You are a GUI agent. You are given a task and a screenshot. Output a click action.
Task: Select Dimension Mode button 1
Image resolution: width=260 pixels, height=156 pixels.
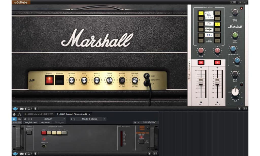click(x=49, y=133)
